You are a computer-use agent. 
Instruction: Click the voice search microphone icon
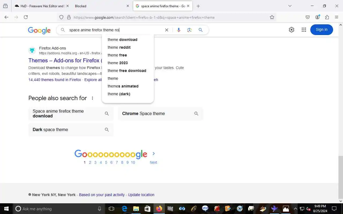pos(179,30)
